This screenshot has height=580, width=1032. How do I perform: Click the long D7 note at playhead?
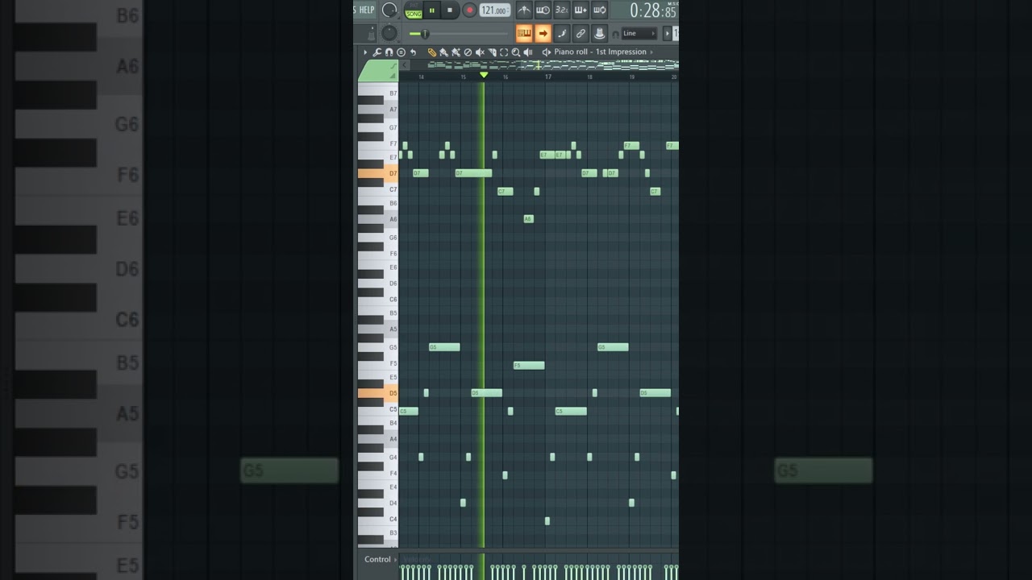(473, 173)
